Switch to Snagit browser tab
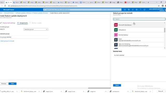 point(113,2)
